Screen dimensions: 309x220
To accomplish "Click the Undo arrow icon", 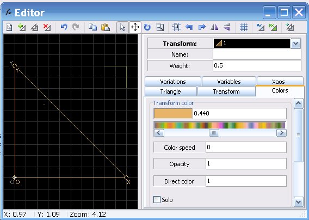I will click(64, 27).
